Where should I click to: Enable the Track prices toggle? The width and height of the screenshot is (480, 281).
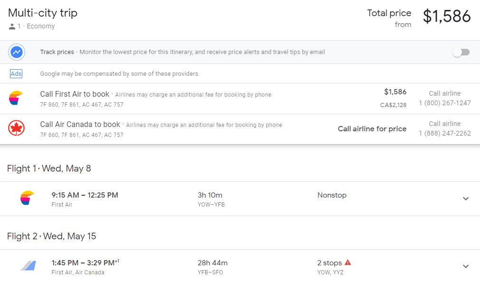click(461, 52)
